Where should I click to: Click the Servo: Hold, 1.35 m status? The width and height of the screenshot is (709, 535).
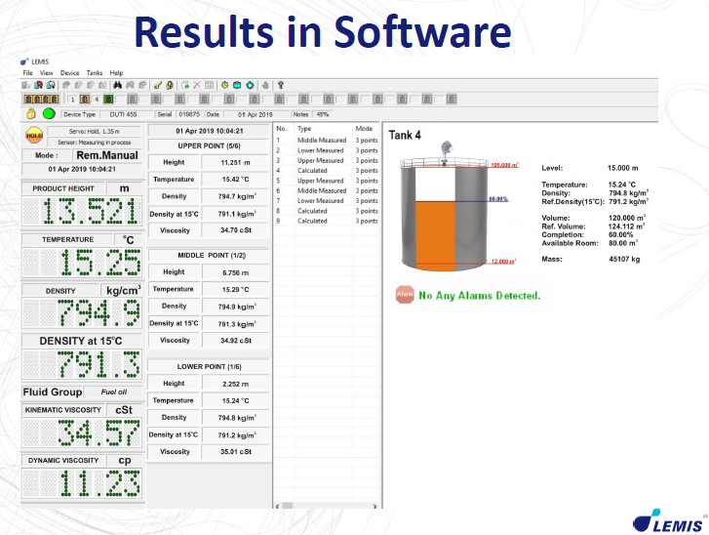click(x=94, y=132)
